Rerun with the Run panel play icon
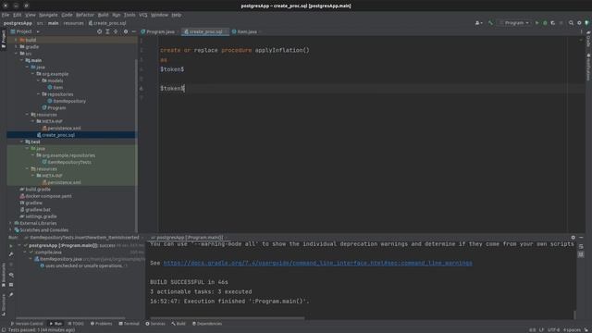 [11, 246]
